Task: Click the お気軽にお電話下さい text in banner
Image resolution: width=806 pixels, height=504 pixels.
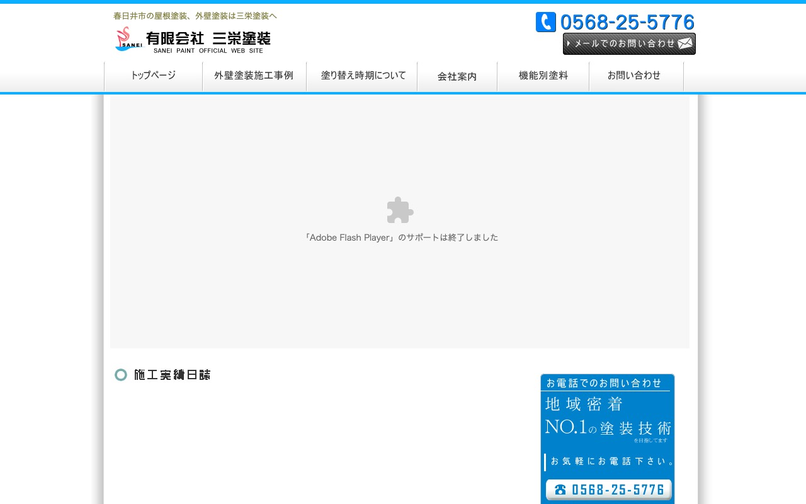Action: 612,462
